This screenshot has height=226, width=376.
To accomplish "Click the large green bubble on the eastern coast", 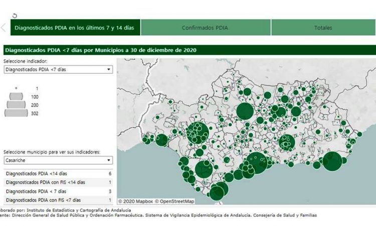I will [332, 162].
